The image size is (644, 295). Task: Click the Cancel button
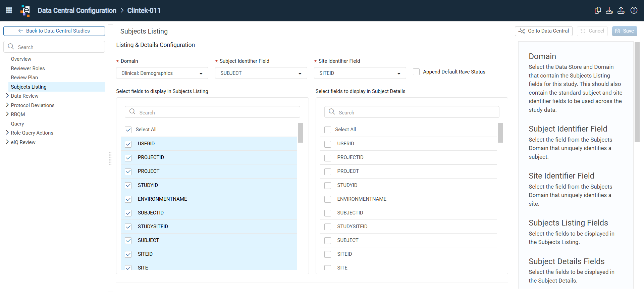coord(592,31)
